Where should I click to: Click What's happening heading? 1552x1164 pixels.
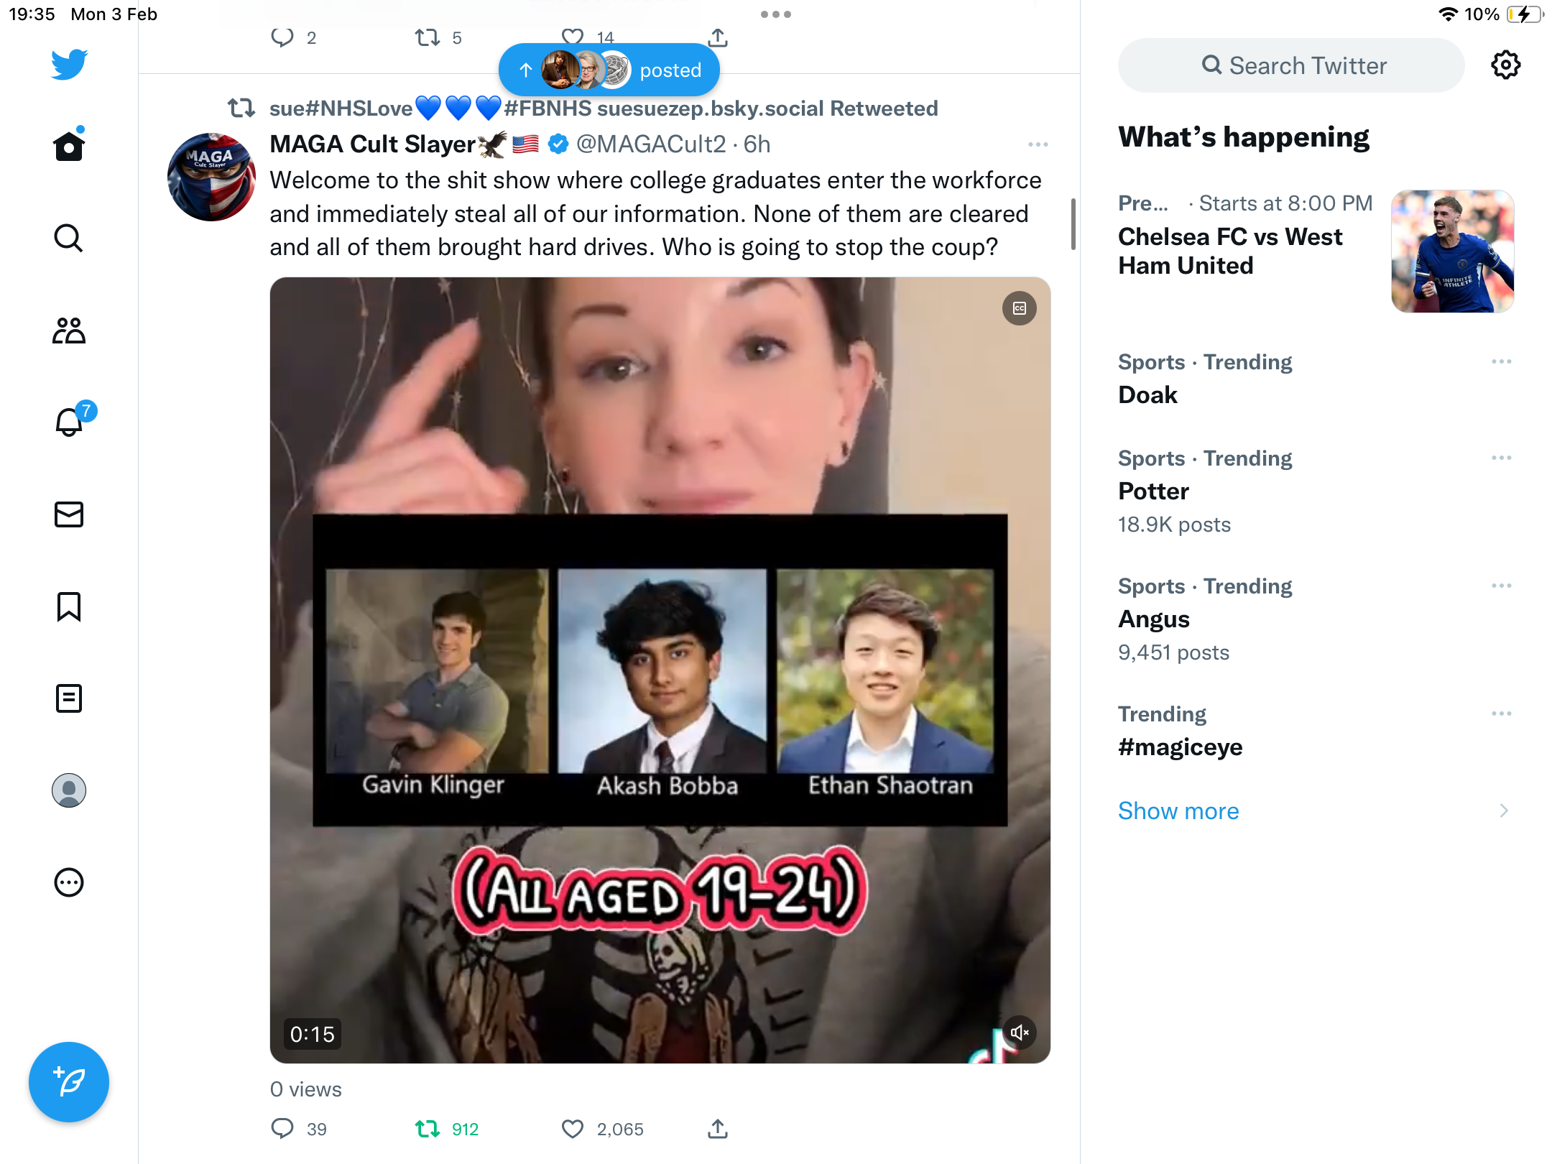1243,137
